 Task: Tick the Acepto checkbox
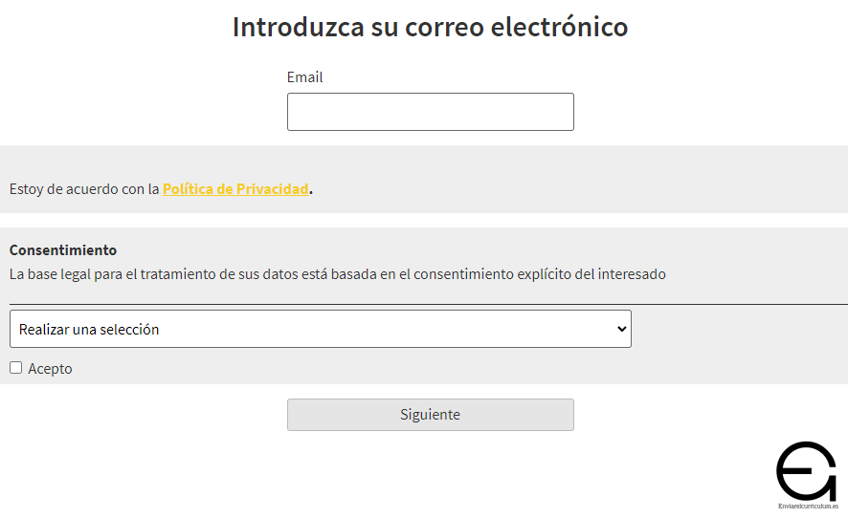[15, 368]
